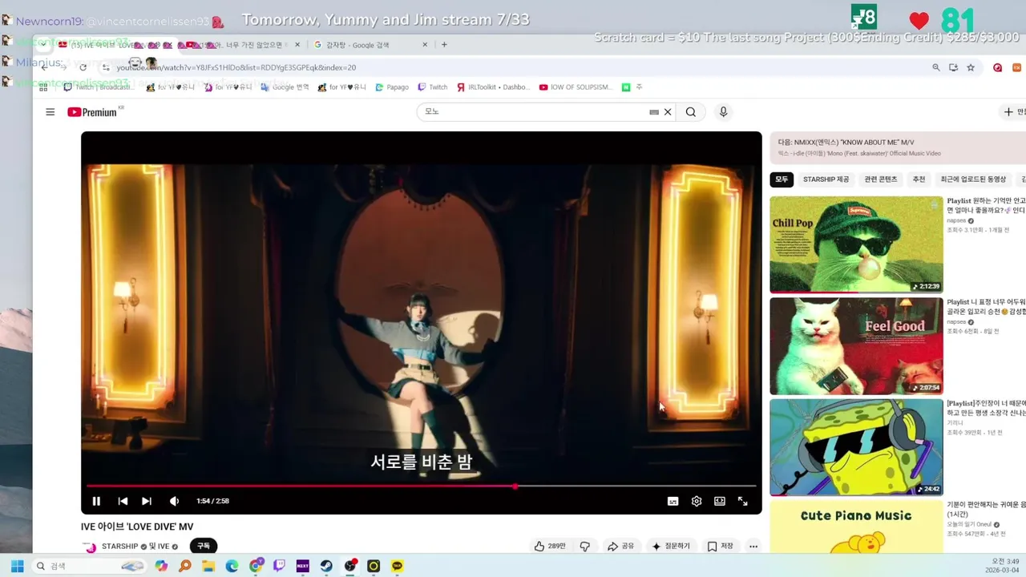Run the YouTube search magnifier button
Screen dimensions: 1026x577
(x=691, y=112)
